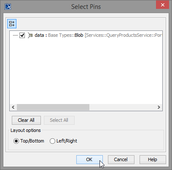Click the Select All button

click(x=59, y=120)
